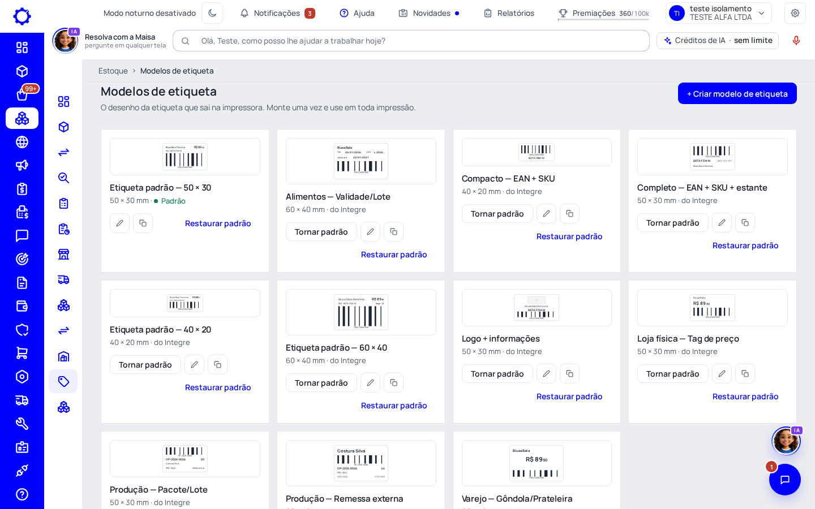Open the Notificações bell
This screenshot has height=509, width=815.
(277, 13)
